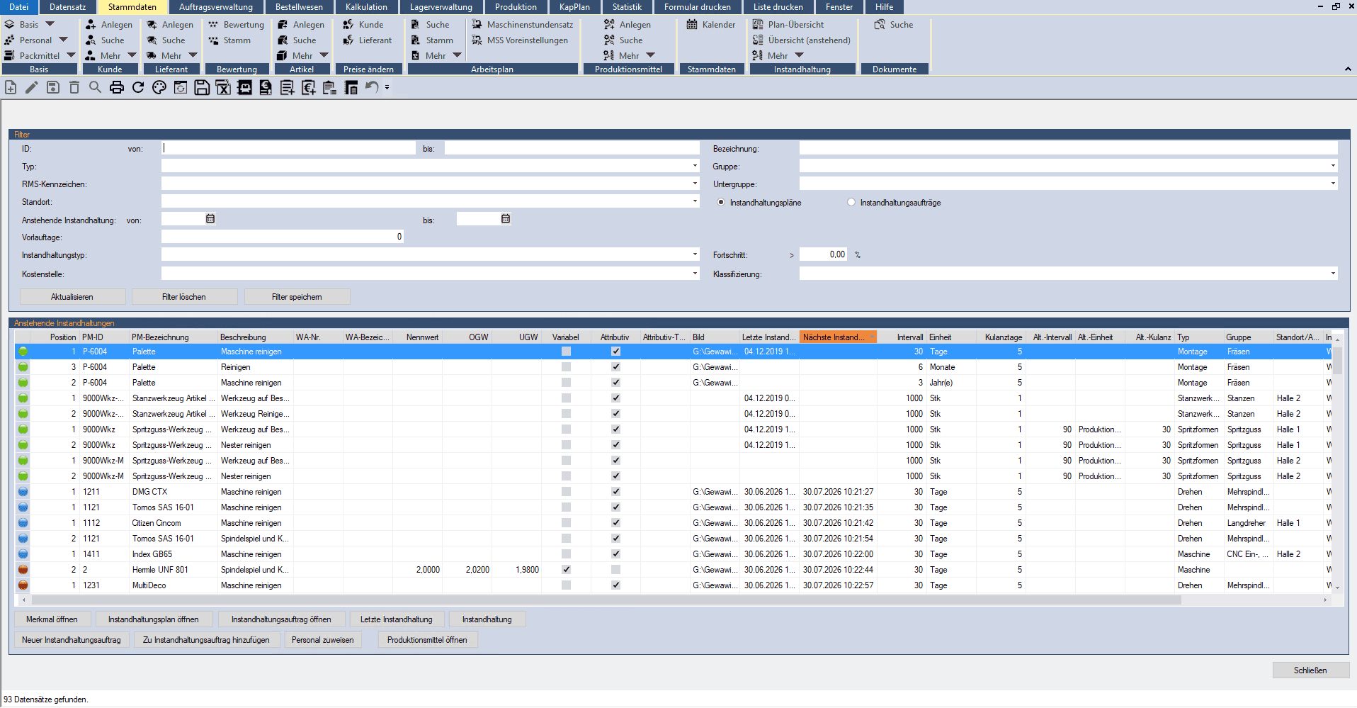Image resolution: width=1357 pixels, height=708 pixels.
Task: Toggle Variabel checkbox in MultiDeco row
Action: (566, 585)
